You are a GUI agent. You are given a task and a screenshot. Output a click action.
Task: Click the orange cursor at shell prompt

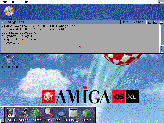22,43
